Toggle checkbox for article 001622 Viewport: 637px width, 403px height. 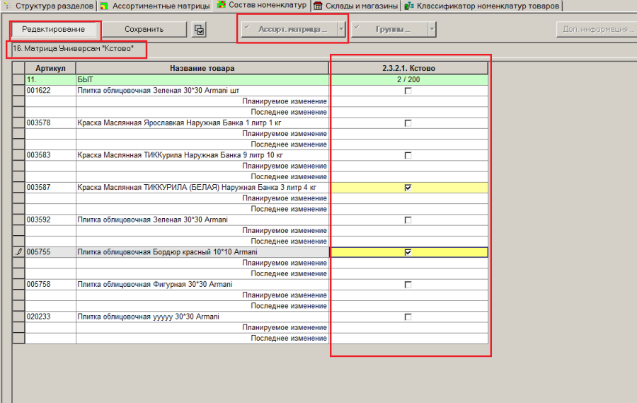tap(408, 91)
